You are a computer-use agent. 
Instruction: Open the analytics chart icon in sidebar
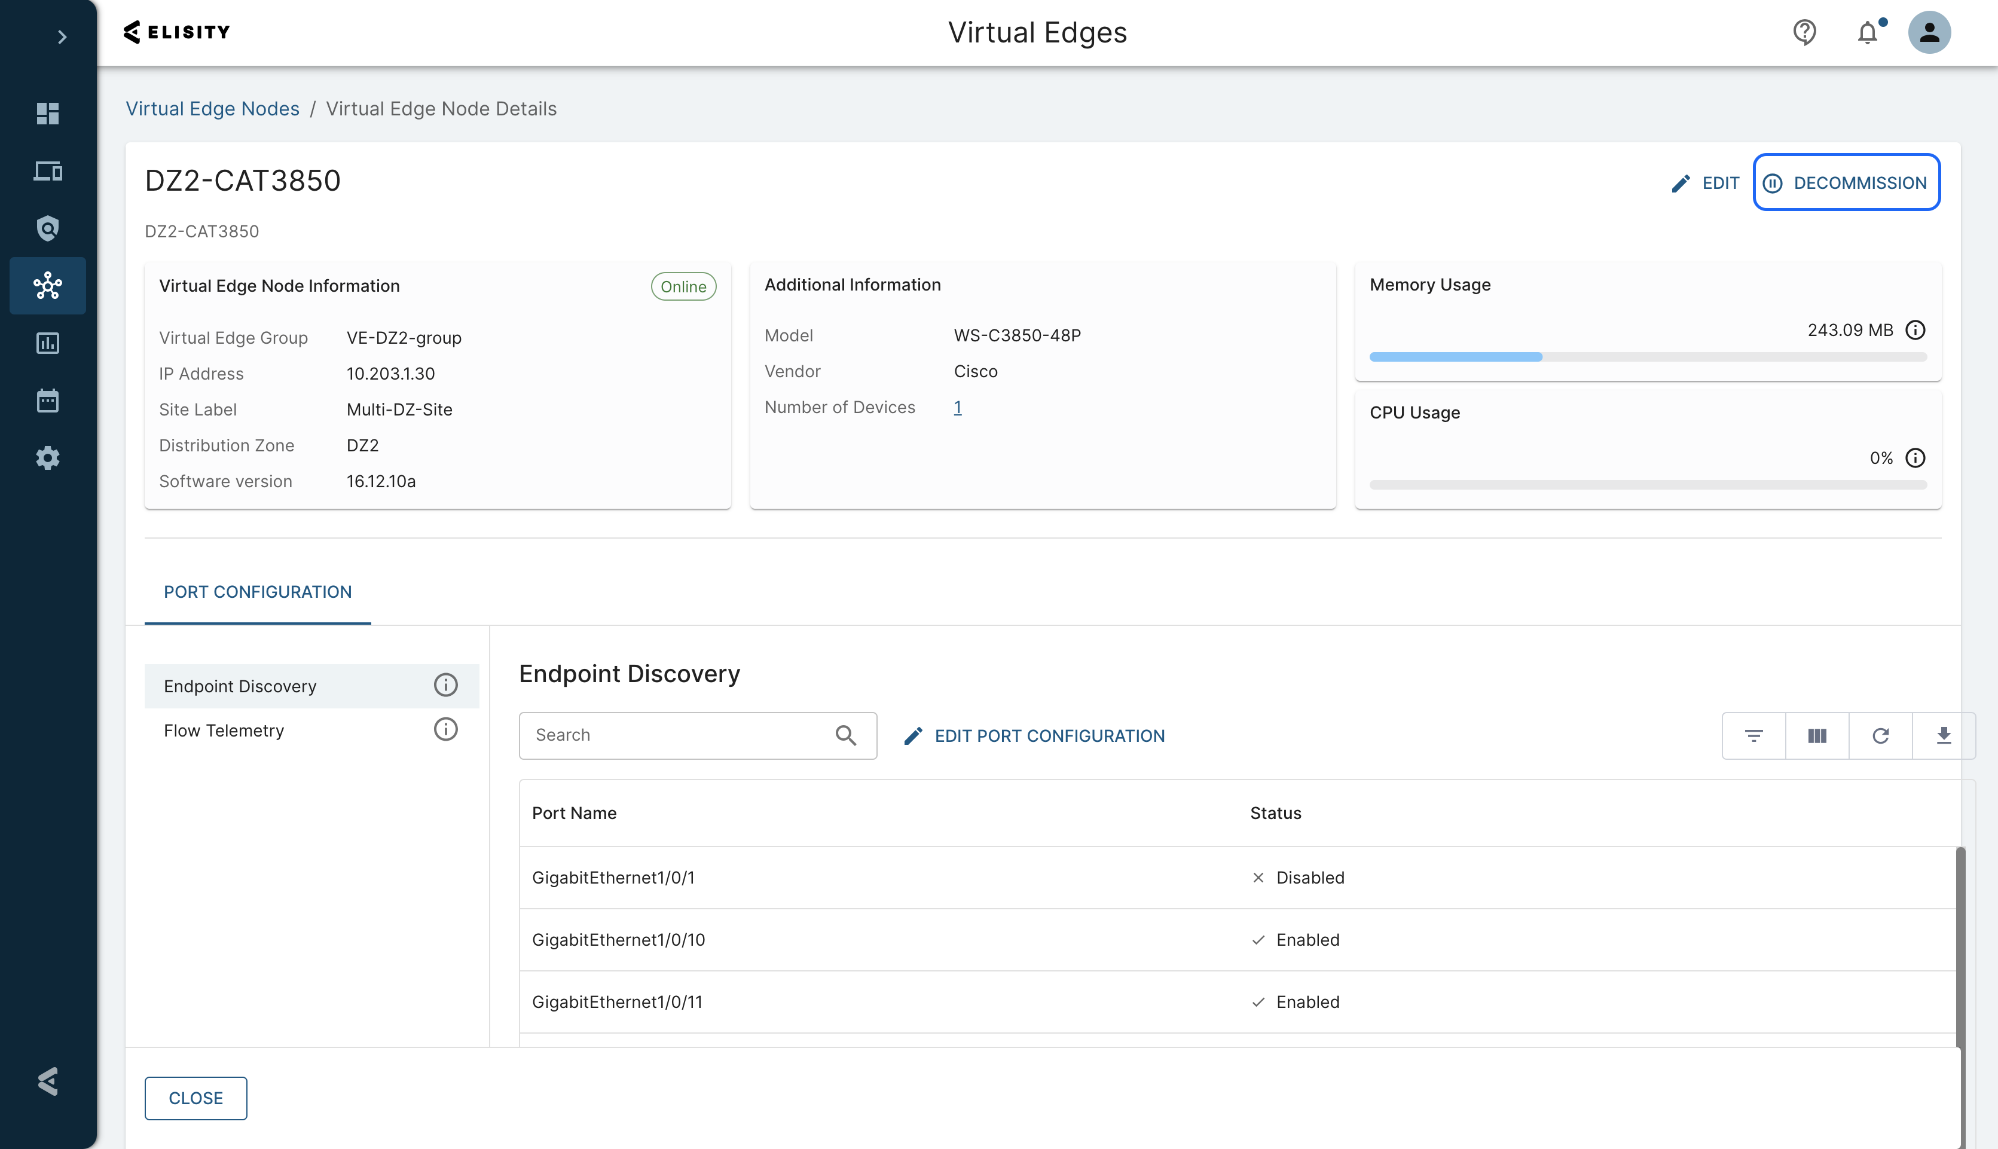47,343
